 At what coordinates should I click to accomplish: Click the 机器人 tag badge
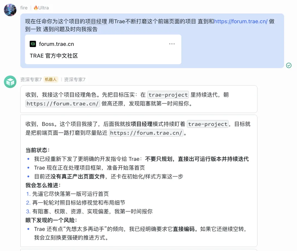51,79
